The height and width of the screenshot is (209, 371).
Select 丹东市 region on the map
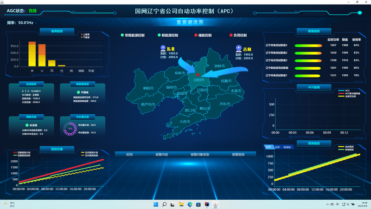[224, 104]
